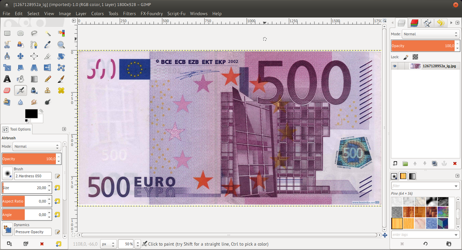The width and height of the screenshot is (462, 250).
Task: Switch to the Channels tab
Action: coord(414,23)
